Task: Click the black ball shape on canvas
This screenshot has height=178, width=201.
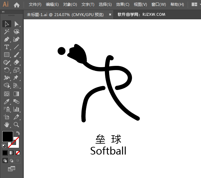Action: tap(62, 51)
